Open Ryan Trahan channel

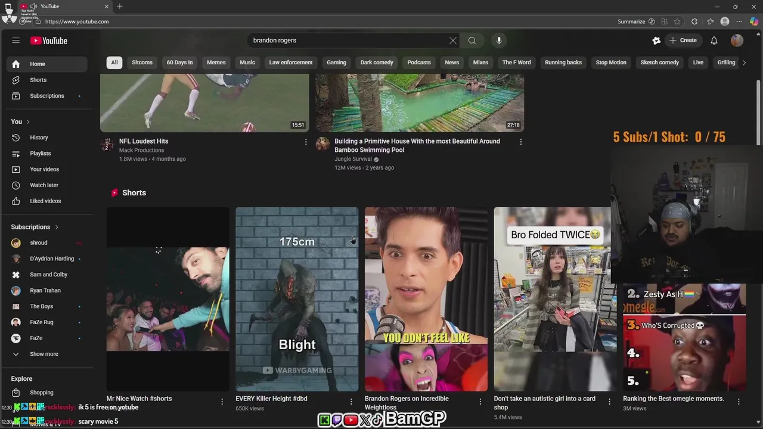pyautogui.click(x=47, y=291)
